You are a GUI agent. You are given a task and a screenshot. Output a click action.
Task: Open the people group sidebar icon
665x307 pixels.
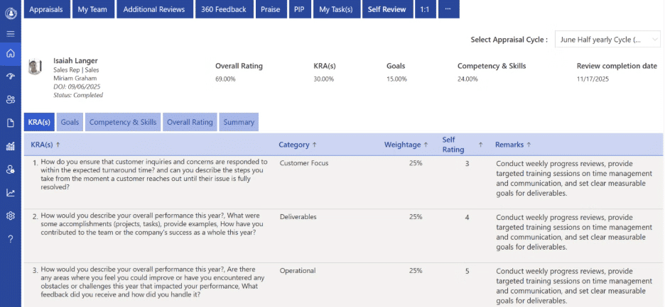click(11, 100)
